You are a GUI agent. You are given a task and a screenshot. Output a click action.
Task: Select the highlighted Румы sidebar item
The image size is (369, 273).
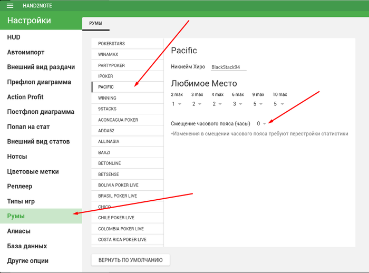[x=41, y=216]
